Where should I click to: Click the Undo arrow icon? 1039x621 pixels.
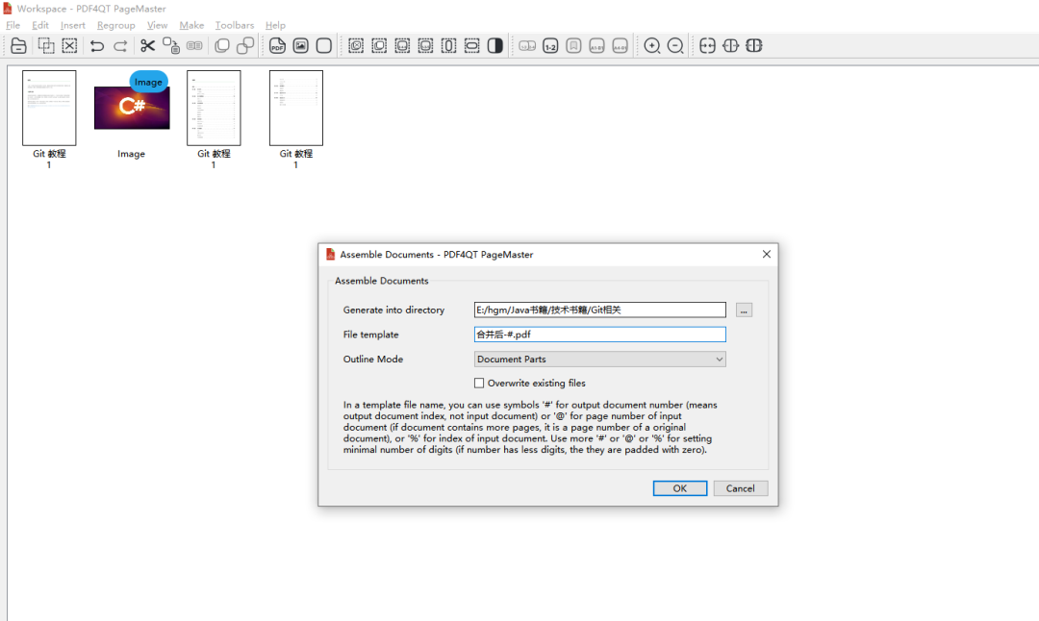click(x=97, y=46)
